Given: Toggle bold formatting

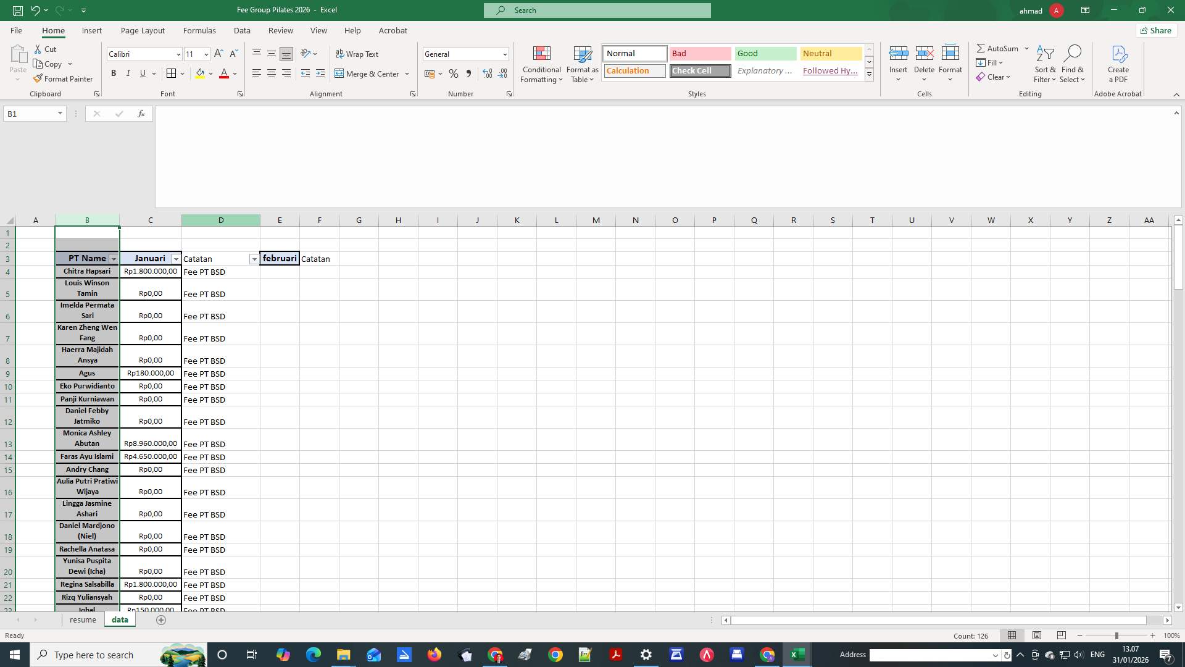Looking at the screenshot, I should point(113,73).
